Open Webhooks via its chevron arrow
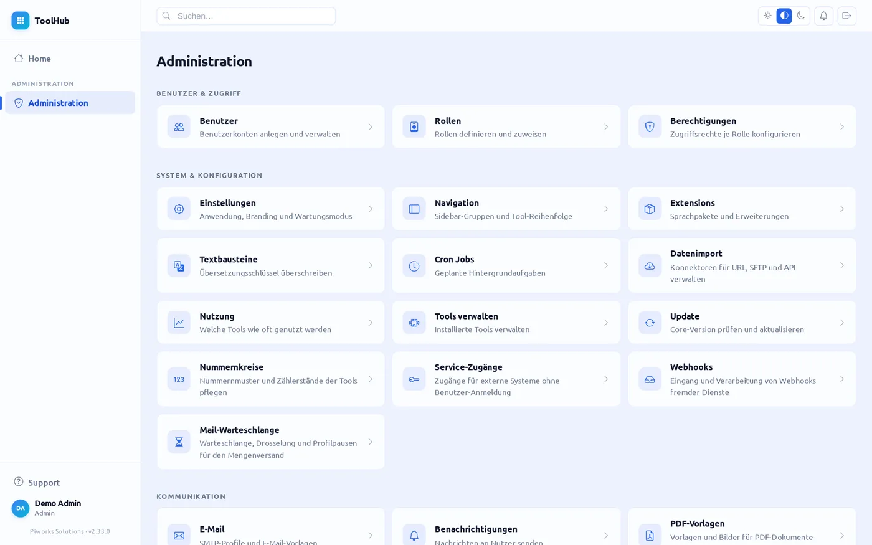This screenshot has width=872, height=545. coord(841,379)
